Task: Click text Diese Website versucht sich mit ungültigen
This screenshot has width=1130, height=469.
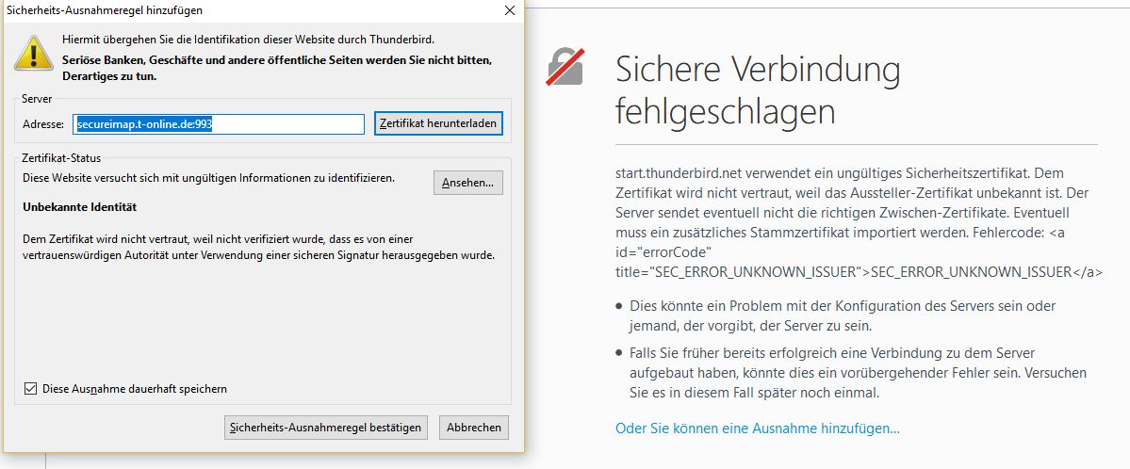Action: [x=208, y=176]
